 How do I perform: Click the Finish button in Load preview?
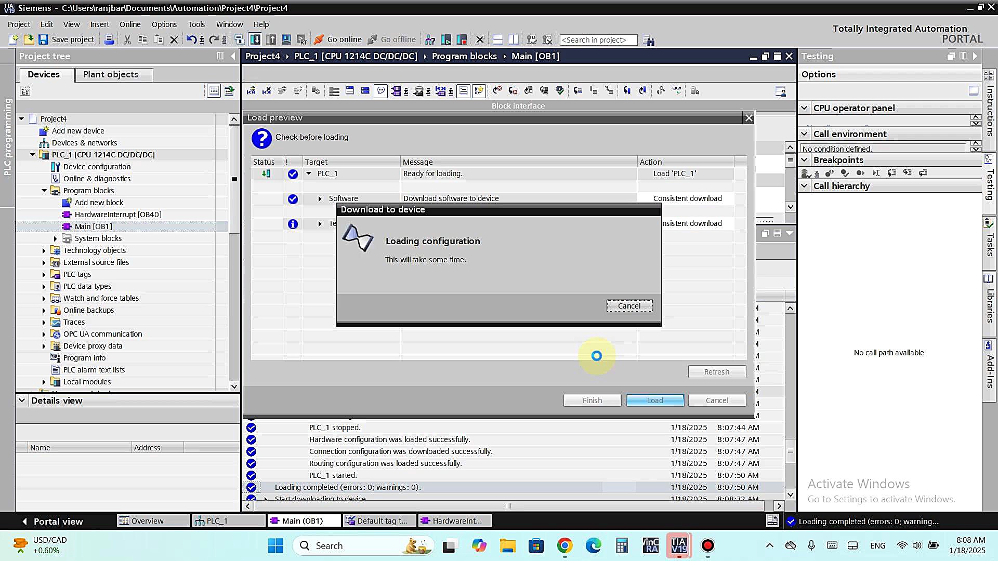[592, 400]
